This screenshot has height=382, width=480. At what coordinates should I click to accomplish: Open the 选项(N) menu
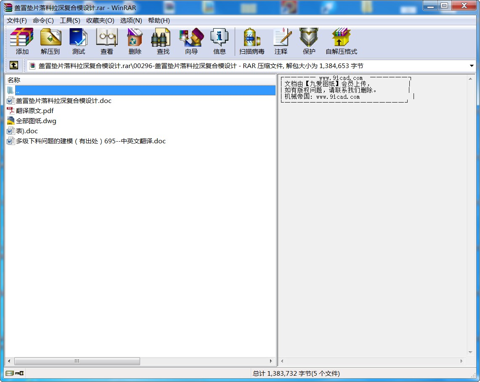pyautogui.click(x=131, y=20)
